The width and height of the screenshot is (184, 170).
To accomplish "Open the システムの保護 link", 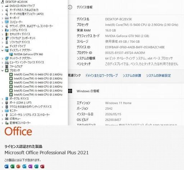I will [x=132, y=76].
